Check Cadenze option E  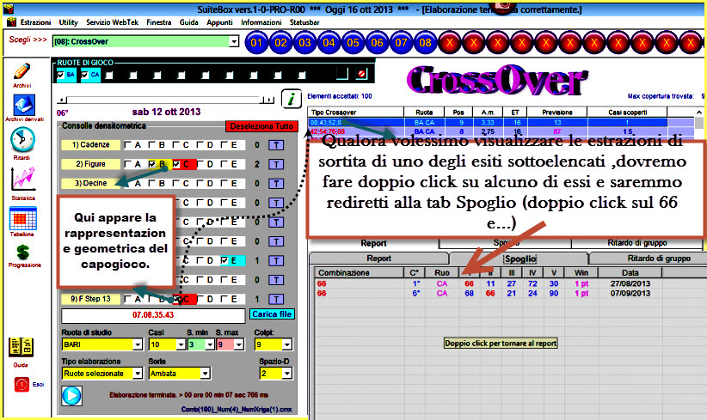224,145
